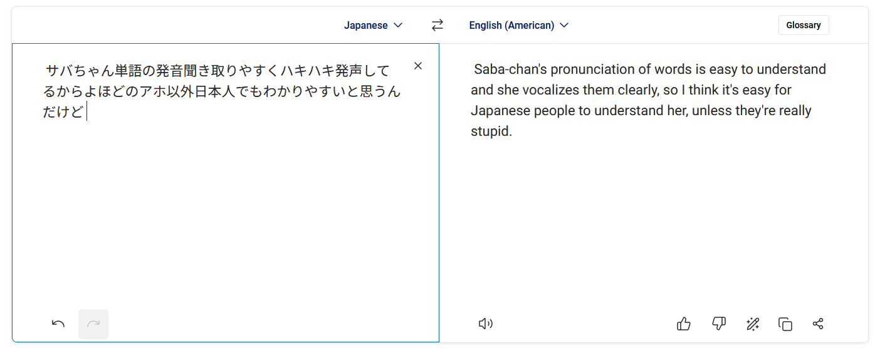
Task: Give the translation a thumbs up
Action: [684, 324]
